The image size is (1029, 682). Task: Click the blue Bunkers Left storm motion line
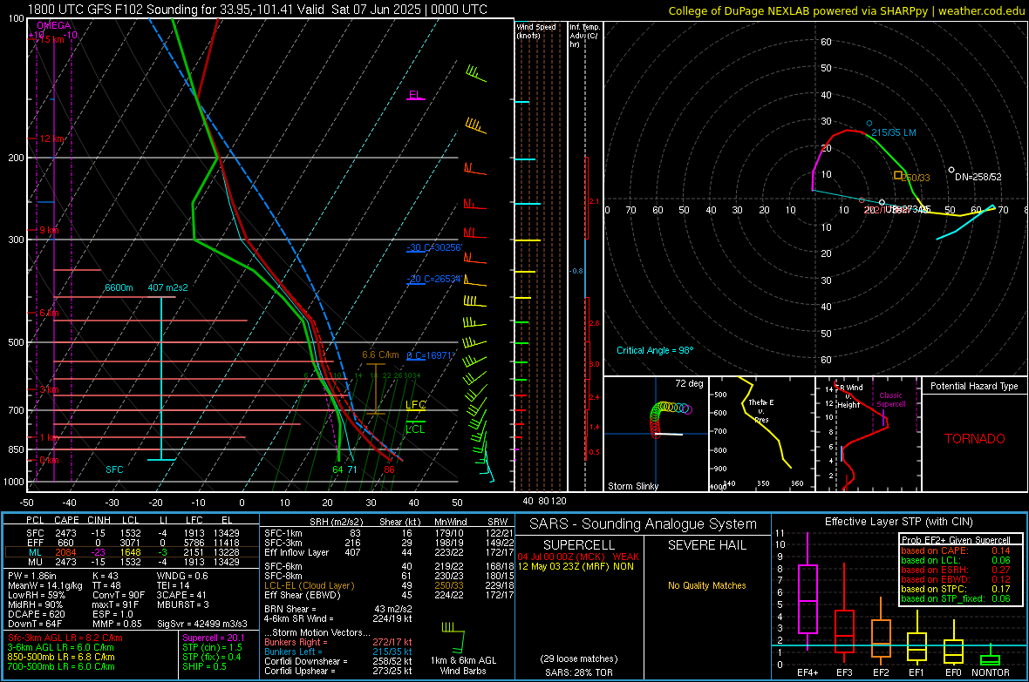pyautogui.click(x=338, y=652)
